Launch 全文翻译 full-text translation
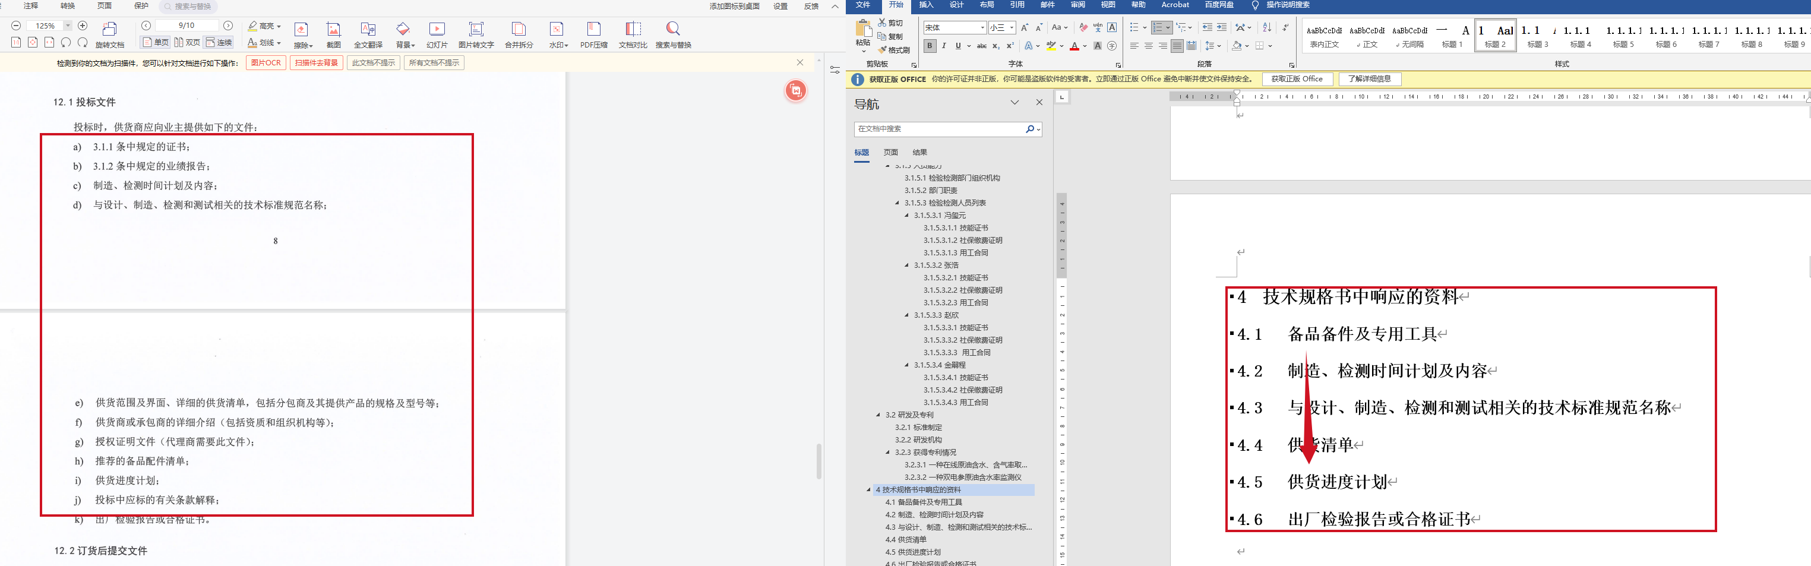The height and width of the screenshot is (566, 1811). tap(368, 34)
